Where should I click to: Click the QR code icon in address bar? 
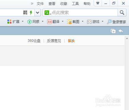[x=25, y=13]
